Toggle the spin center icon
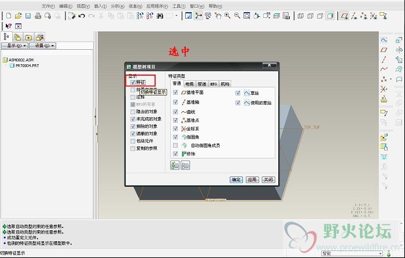Viewport: 405px width, 258px height. [198, 16]
